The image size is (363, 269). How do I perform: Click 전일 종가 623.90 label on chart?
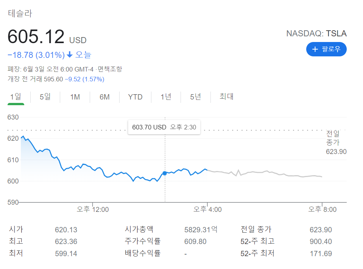point(336,143)
